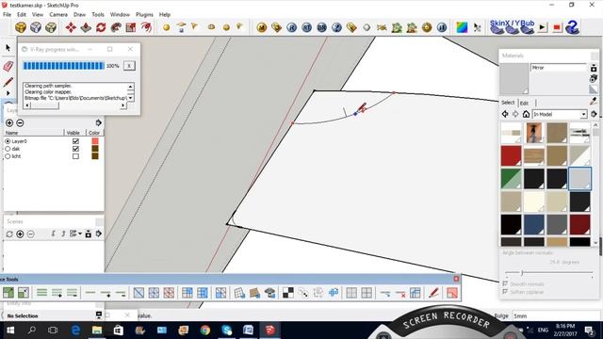Screen dimensions: 603x339
Task: Open Scenes panel details arrow menu
Action: (x=98, y=234)
